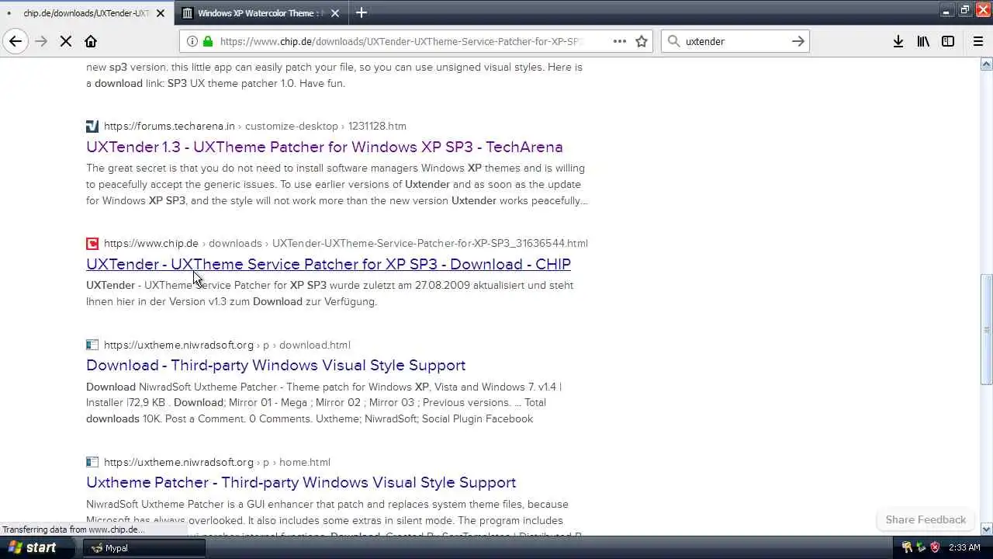Stop loading the chip.de page
Screen dimensions: 993x559
pos(66,41)
